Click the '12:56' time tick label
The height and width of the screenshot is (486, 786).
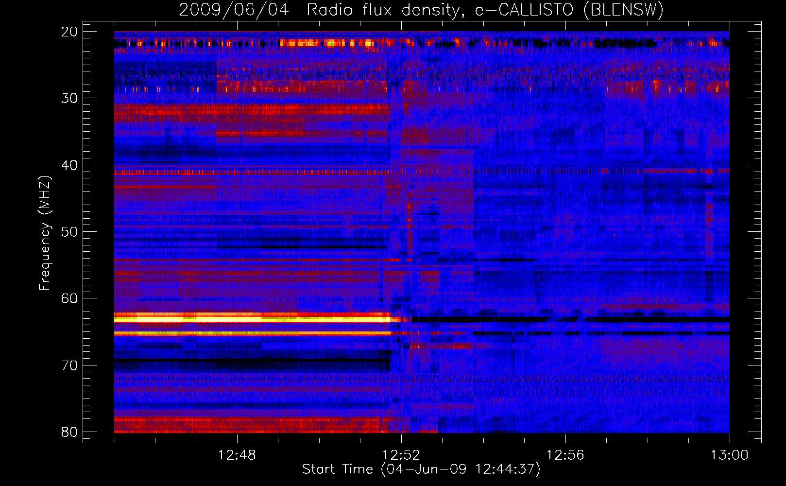(565, 455)
